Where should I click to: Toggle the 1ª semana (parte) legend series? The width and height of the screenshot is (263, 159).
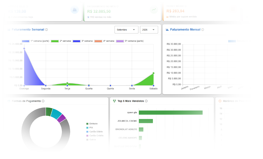[x=35, y=41]
